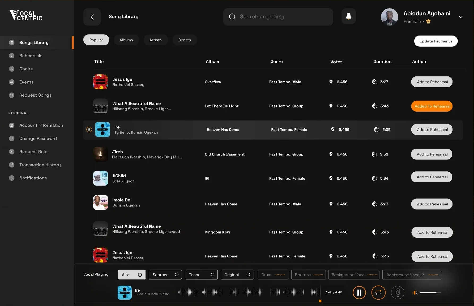Click the Rehearsals sidebar icon

(x=12, y=56)
